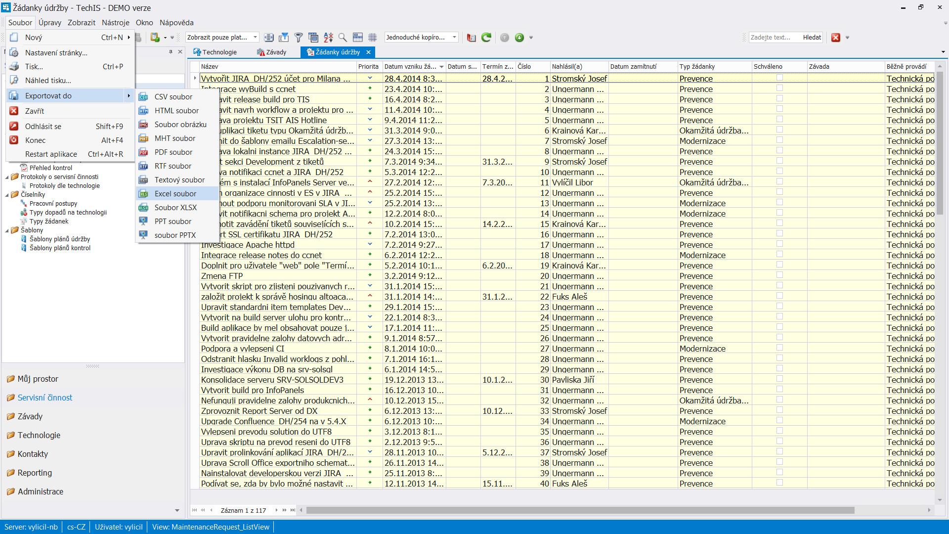Click the PDF soubor icon
The image size is (949, 534).
[x=143, y=152]
